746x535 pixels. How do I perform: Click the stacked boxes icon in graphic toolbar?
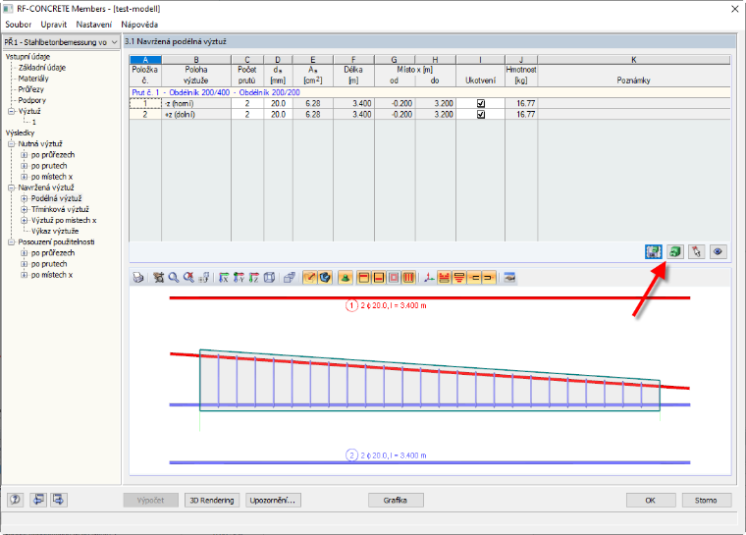(x=290, y=278)
